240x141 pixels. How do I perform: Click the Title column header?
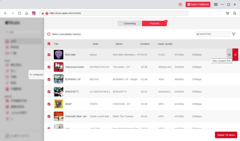56,44
